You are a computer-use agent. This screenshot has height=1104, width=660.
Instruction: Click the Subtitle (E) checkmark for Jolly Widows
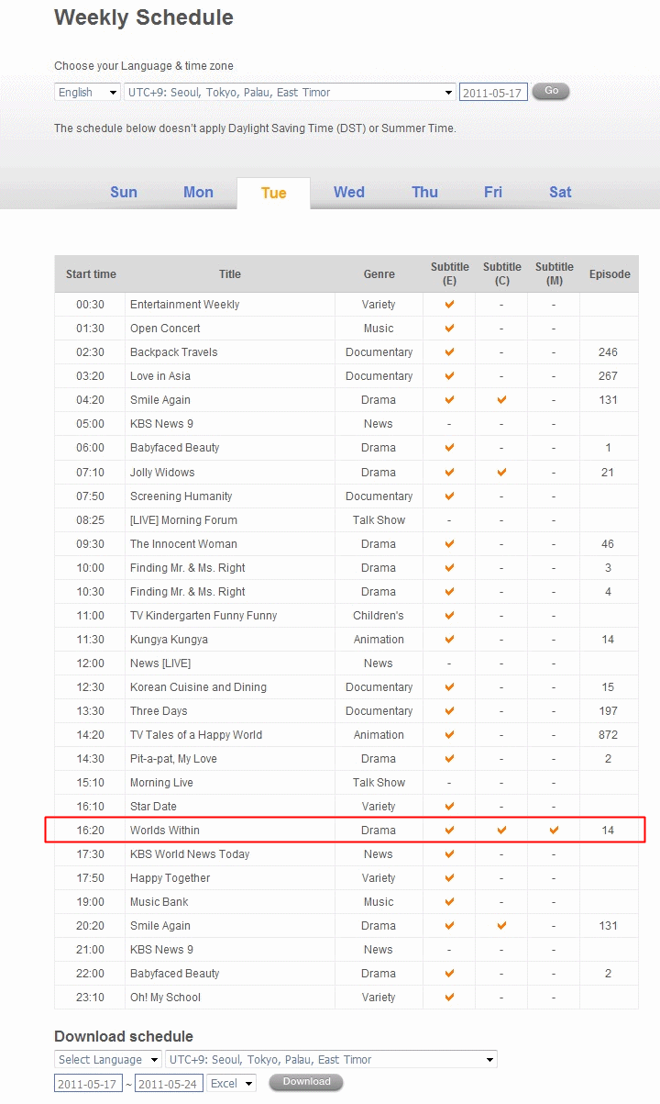click(449, 472)
